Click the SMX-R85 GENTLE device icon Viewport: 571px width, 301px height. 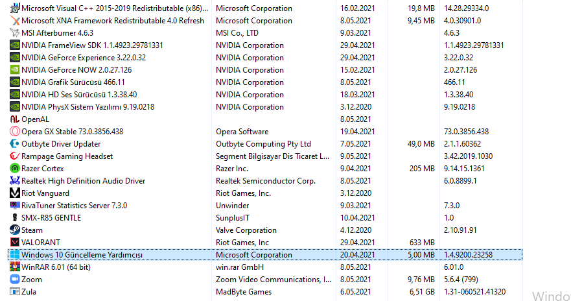(14, 217)
